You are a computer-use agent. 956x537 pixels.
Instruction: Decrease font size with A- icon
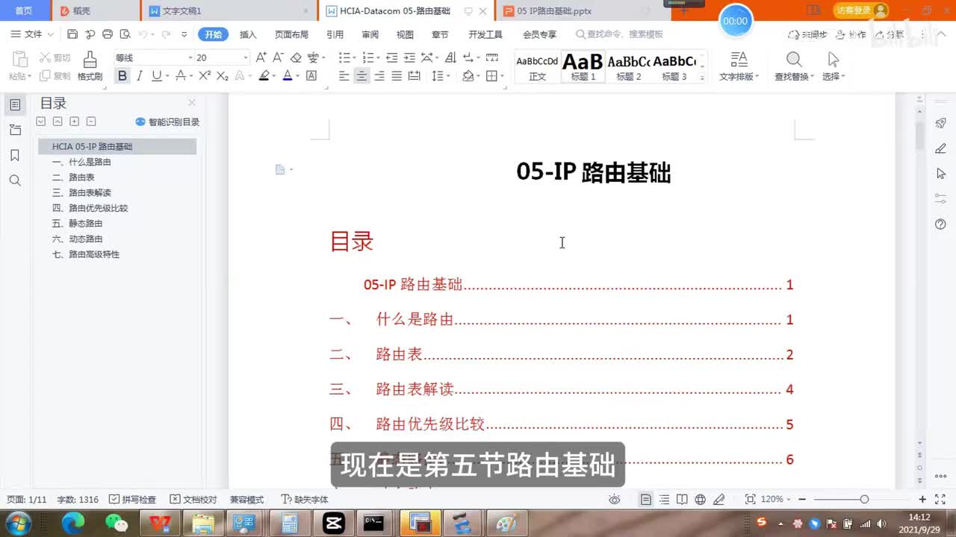278,57
